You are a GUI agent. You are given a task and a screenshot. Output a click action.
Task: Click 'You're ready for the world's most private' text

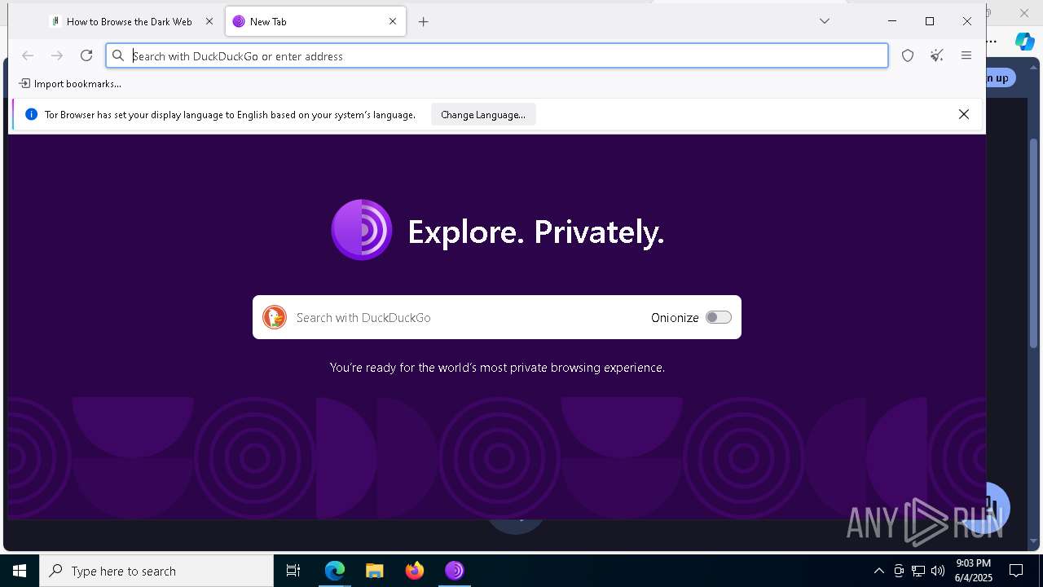tap(497, 368)
